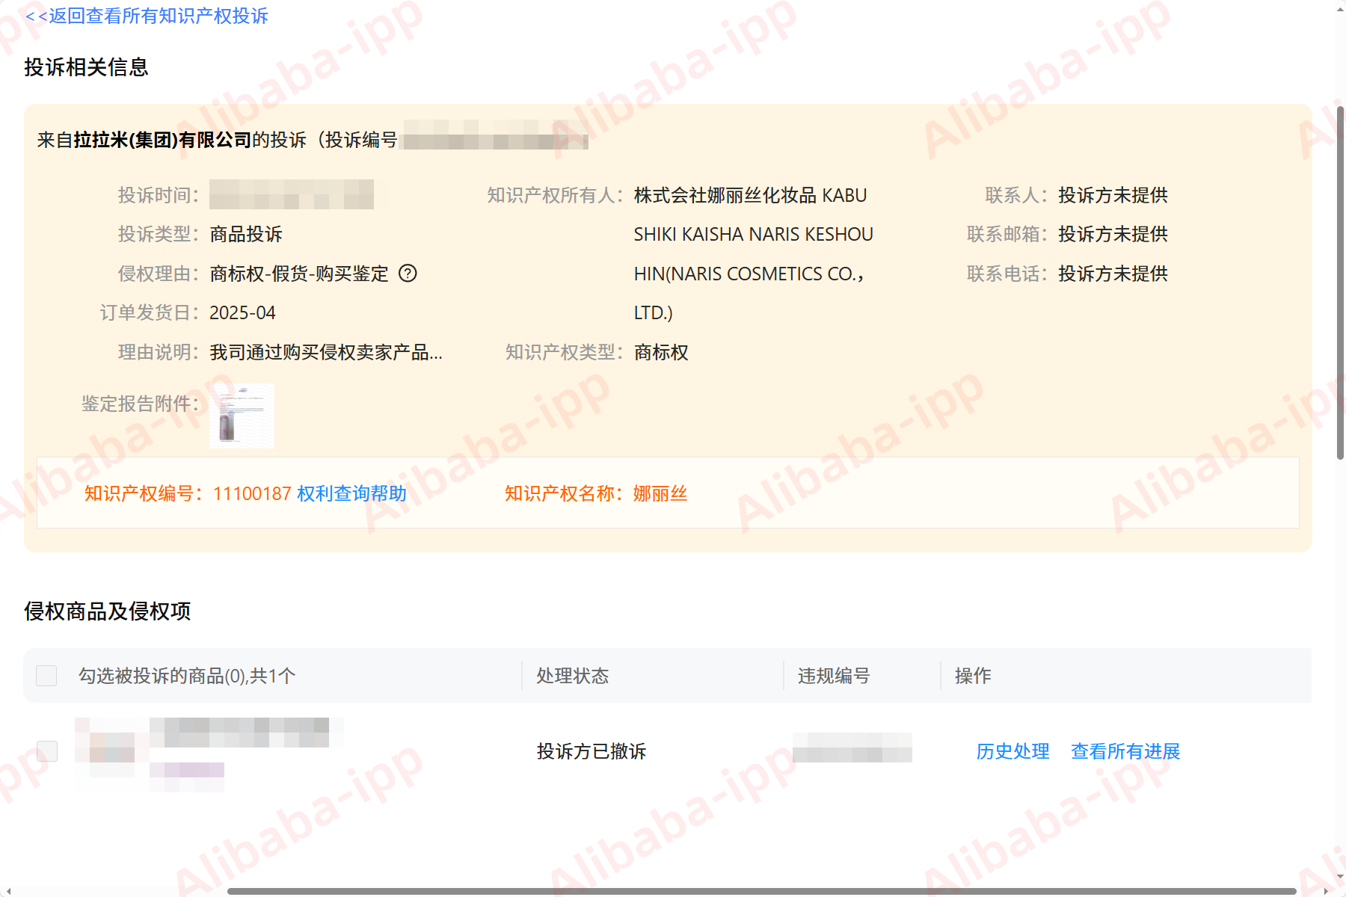This screenshot has height=897, width=1346.
Task: Click the 知识产权编号 value 11100187
Action: (252, 493)
